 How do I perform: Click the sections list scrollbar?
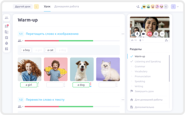169,68
